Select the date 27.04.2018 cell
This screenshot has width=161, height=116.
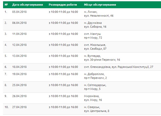point(19,107)
